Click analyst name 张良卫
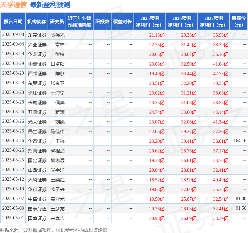The image size is (248, 233). pos(58,83)
